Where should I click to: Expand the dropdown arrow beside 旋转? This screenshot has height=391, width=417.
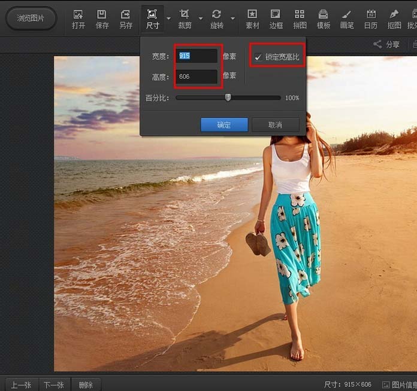(x=232, y=19)
